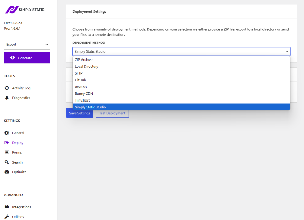Select SFTP from the deployment list
Image resolution: width=304 pixels, height=220 pixels.
[181, 73]
